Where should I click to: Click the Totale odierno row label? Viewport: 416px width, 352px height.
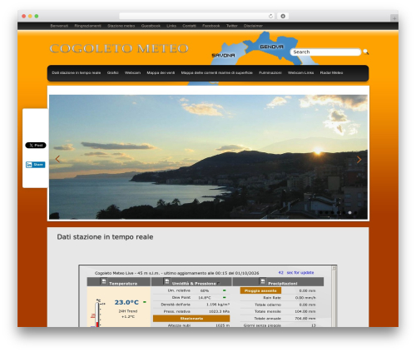268,305
